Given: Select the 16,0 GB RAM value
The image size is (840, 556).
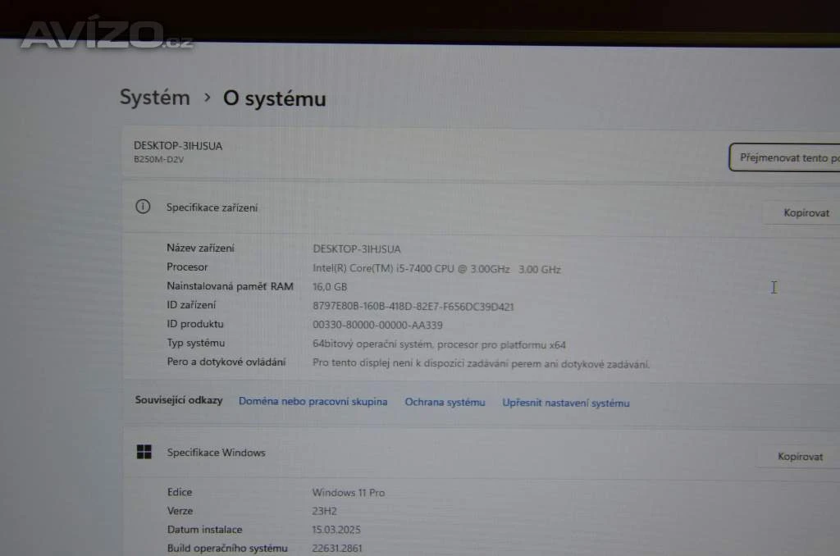Looking at the screenshot, I should tap(330, 287).
